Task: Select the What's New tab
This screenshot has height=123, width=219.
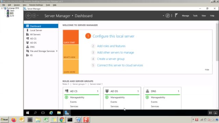Action: (71, 52)
